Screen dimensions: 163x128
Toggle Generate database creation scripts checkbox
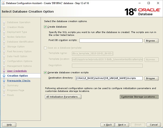45,72
